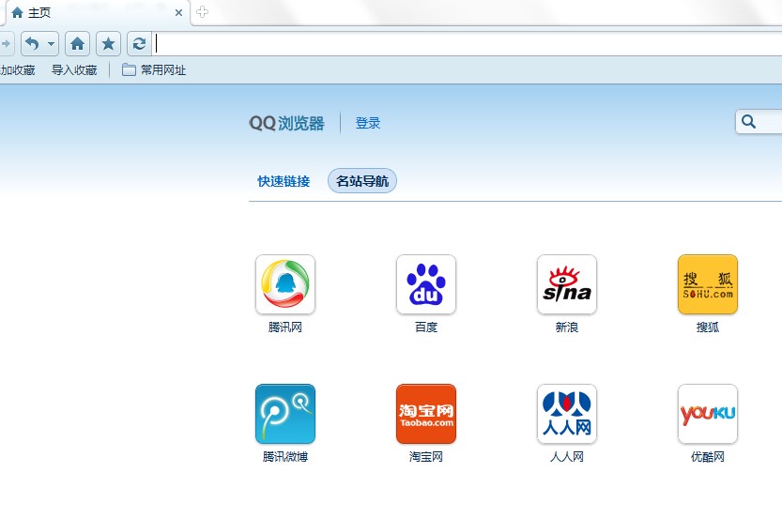Viewport: 782px width, 518px height.
Task: Click the 人人网 text label
Action: (567, 457)
